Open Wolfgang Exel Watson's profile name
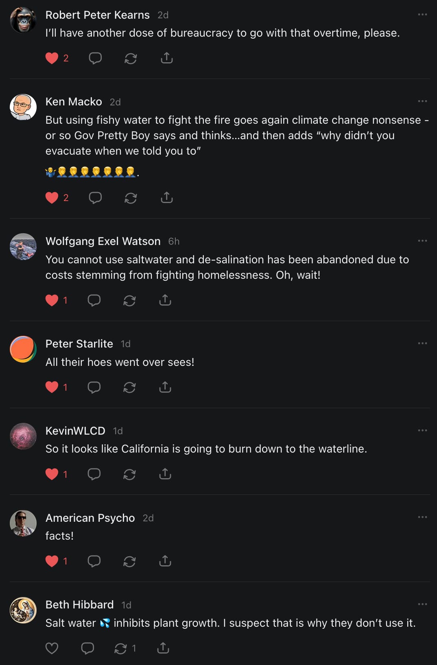The image size is (437, 665). pyautogui.click(x=103, y=241)
